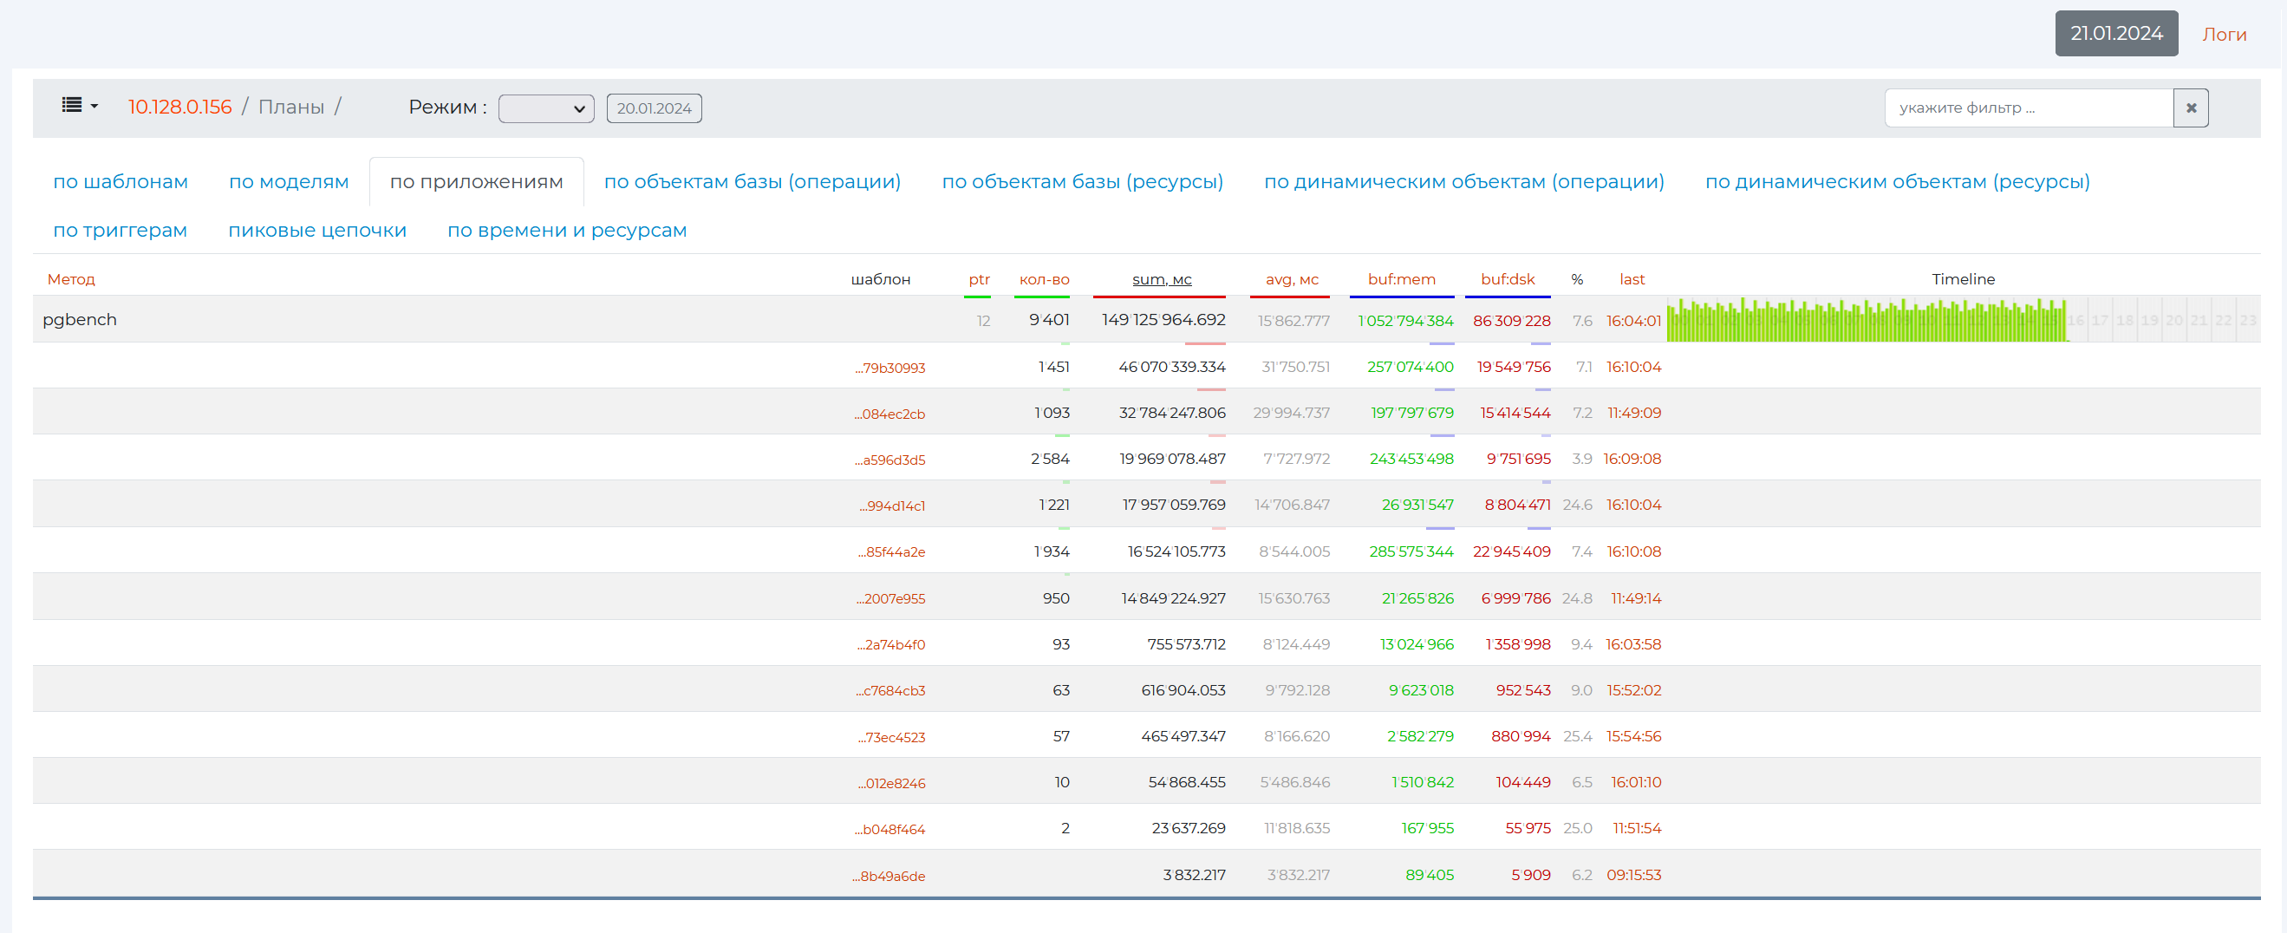Click the pgbench timeline bar chart
The image size is (2287, 933).
1867,321
